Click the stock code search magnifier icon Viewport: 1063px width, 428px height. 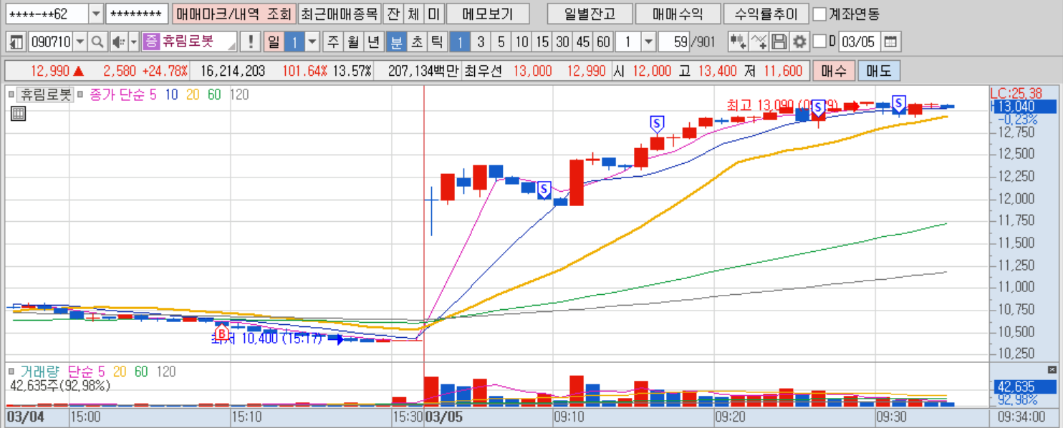(x=97, y=42)
